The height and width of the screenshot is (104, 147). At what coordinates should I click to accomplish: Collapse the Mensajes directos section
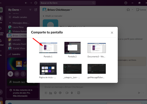click(10, 23)
